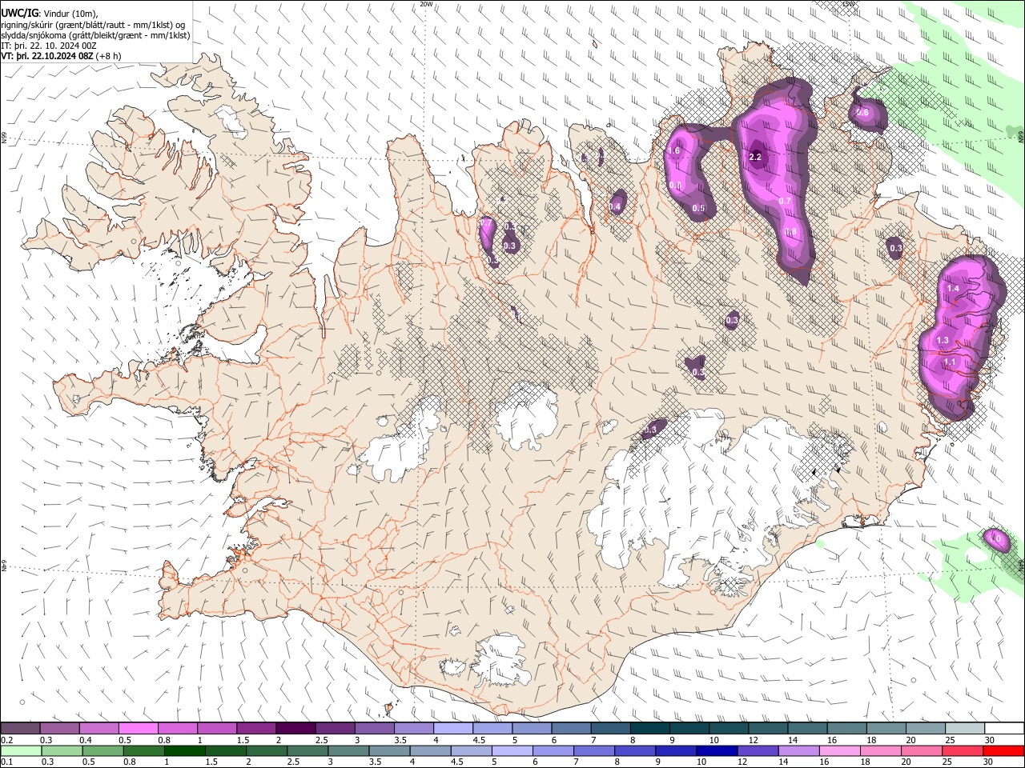Viewport: 1025px width, 768px height.
Task: Click the 1.4 value in the eastern blob
Action: click(953, 288)
